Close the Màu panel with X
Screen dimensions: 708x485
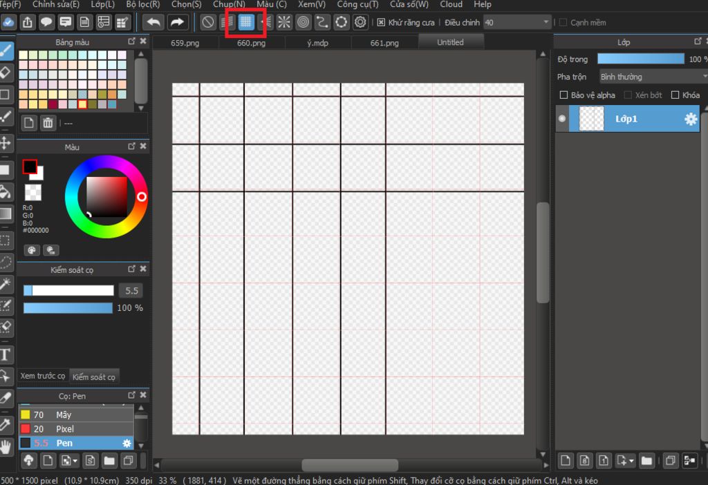pos(143,146)
